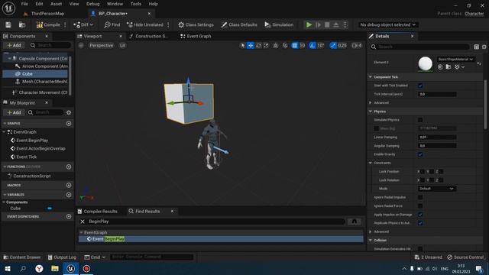Click the material sphere thumbnail
This screenshot has height=275, width=489.
pos(425,63)
